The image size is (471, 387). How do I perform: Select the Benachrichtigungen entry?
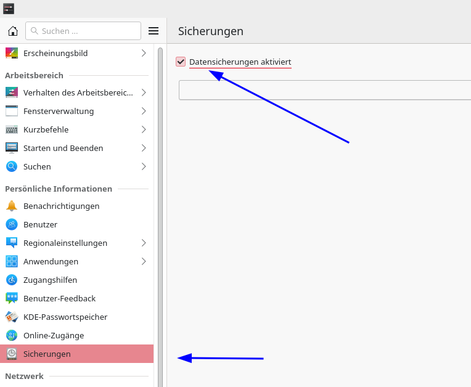pyautogui.click(x=76, y=206)
